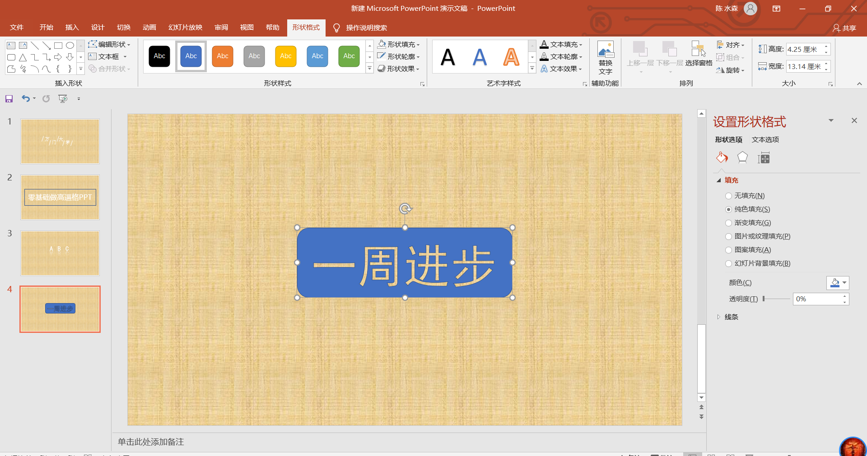Image resolution: width=867 pixels, height=456 pixels.
Task: Switch to the Insert (插入) tab
Action: tap(72, 28)
